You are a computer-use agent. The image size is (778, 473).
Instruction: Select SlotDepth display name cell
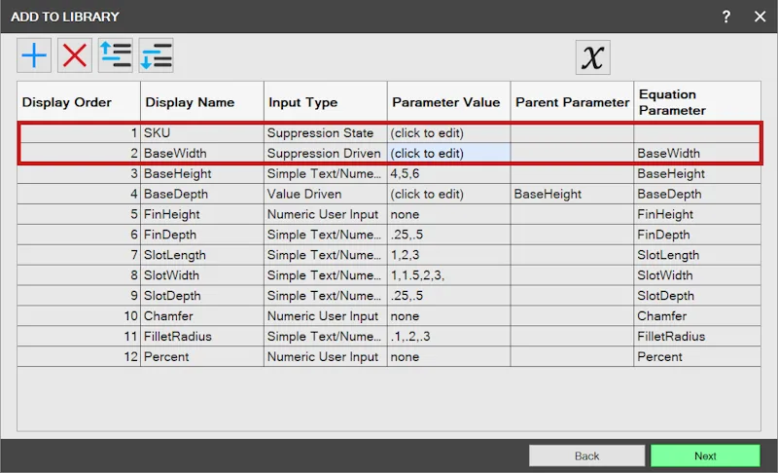click(202, 296)
